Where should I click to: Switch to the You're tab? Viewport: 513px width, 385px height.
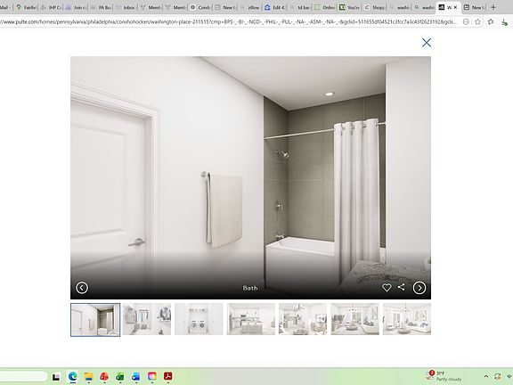tap(349, 7)
